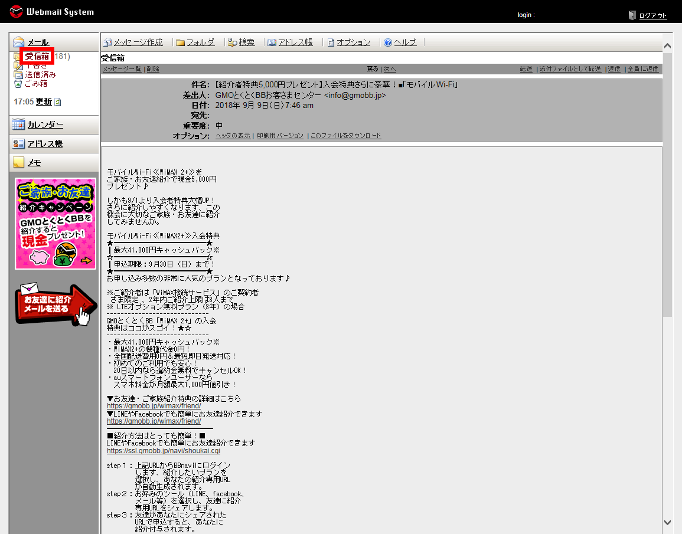Open the アドレス帳 toolbar icon

(290, 42)
